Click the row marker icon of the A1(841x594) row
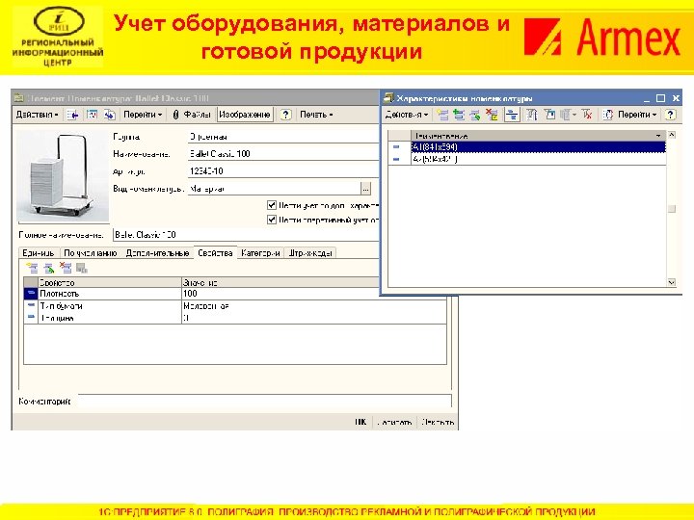This screenshot has width=694, height=520. pyautogui.click(x=396, y=146)
